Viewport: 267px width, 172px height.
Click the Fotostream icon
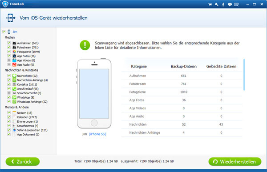(x=14, y=47)
